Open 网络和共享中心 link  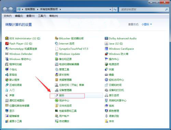(118, 100)
